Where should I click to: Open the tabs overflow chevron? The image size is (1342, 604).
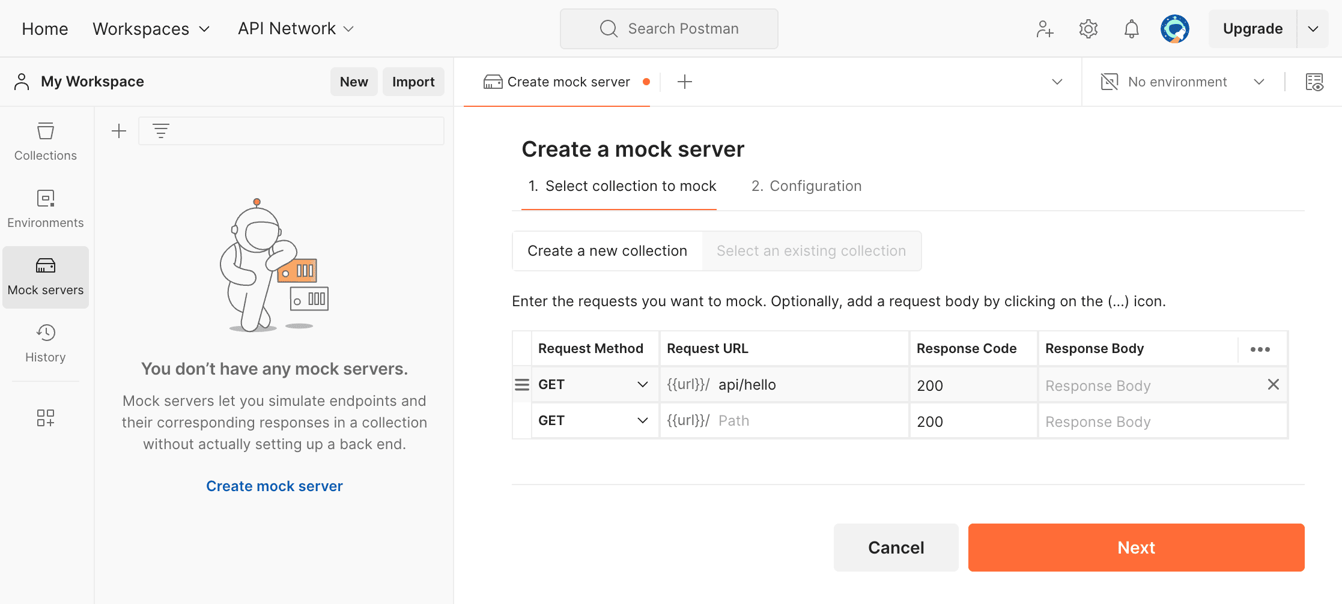click(1057, 82)
